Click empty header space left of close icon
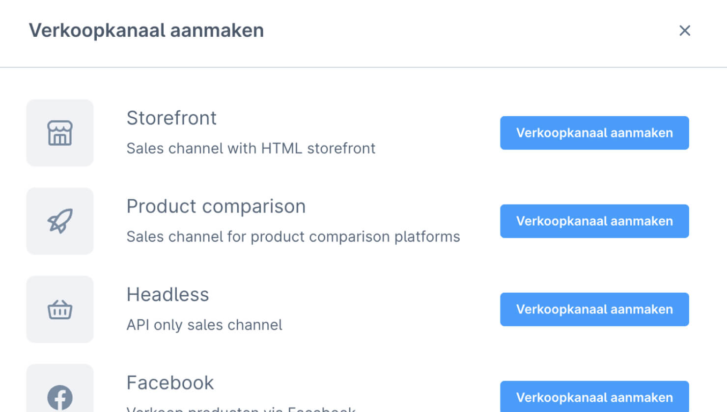 tap(467, 30)
